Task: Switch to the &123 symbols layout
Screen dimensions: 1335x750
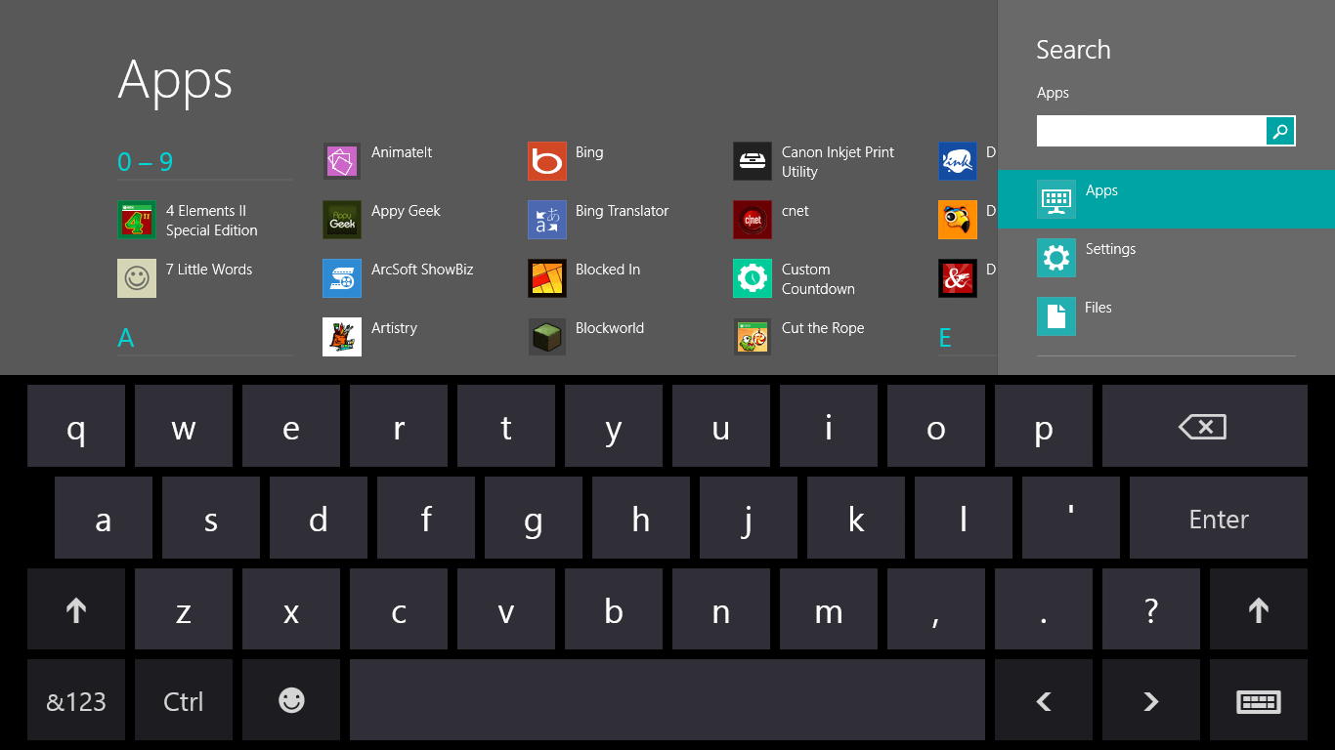Action: (76, 700)
